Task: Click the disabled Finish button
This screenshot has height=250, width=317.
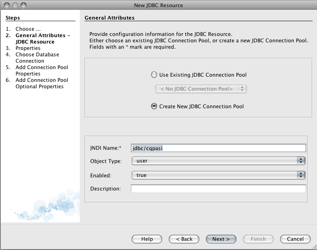Action: coord(258,239)
